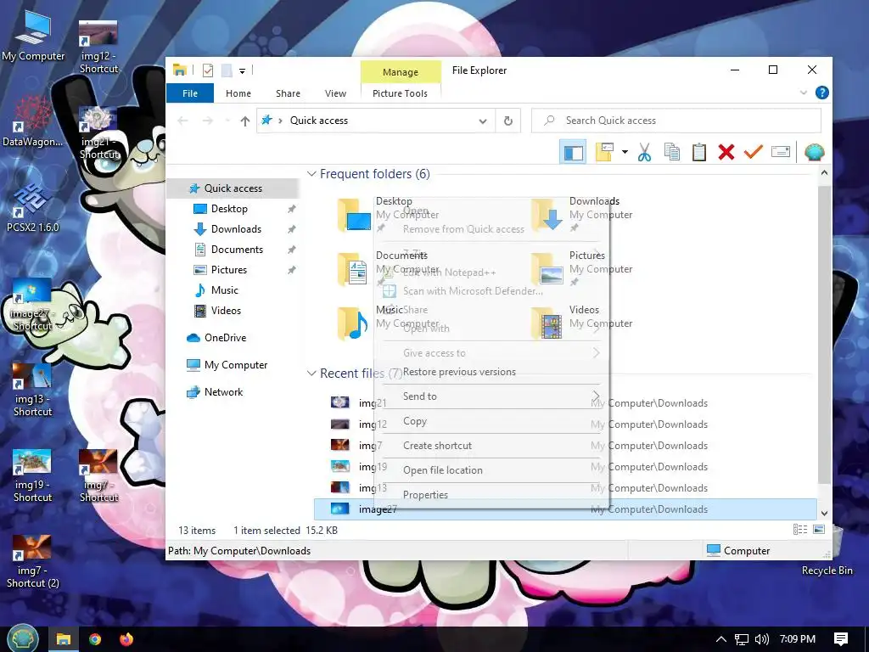Viewport: 869px width, 652px height.
Task: Show hidden tray icons arrow
Action: coord(721,639)
